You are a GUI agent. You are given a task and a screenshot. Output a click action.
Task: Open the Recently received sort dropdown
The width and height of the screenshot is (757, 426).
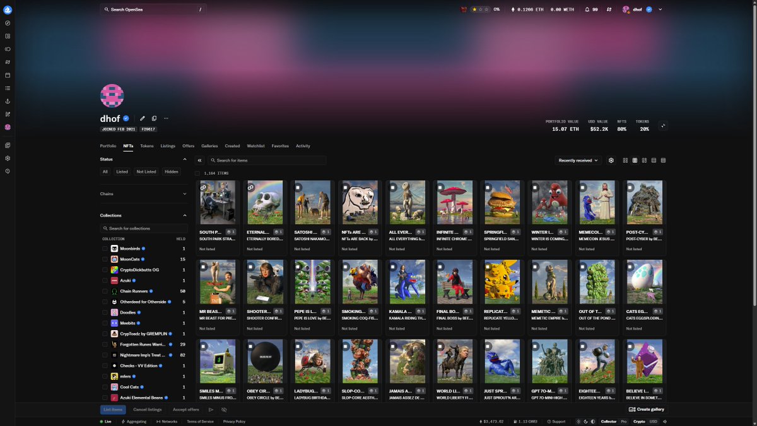coord(578,160)
